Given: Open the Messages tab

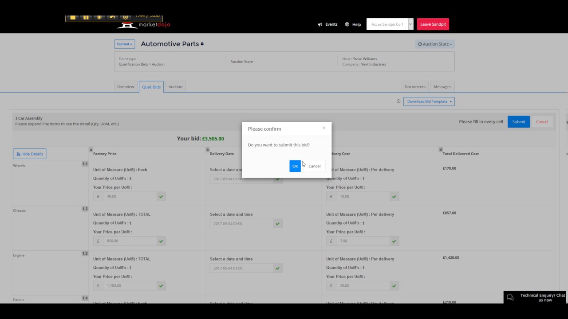Looking at the screenshot, I should point(442,87).
